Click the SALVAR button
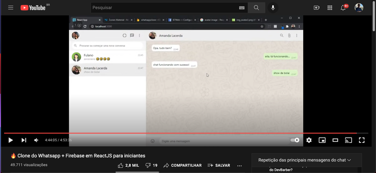The height and width of the screenshot is (173, 376). (x=219, y=165)
